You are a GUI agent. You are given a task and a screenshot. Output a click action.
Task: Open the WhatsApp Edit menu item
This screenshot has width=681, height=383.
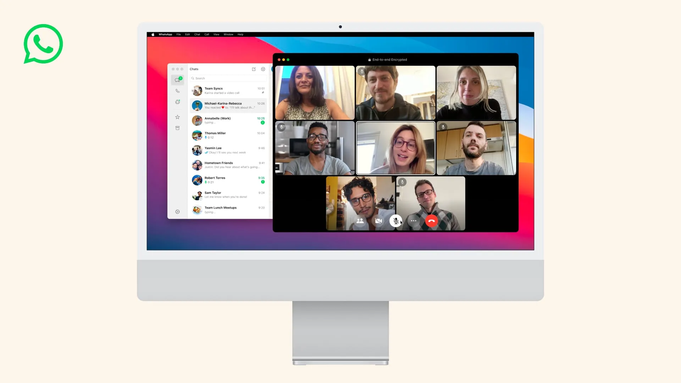tap(187, 34)
